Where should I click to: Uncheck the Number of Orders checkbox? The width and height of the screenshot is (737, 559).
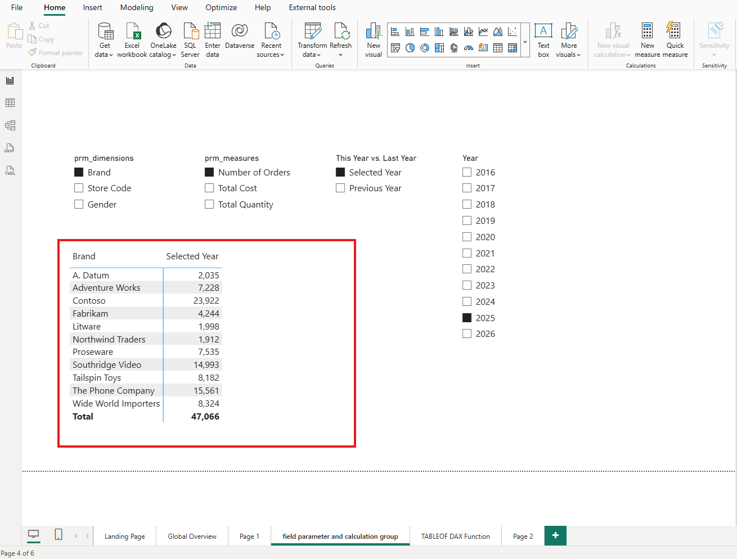209,172
